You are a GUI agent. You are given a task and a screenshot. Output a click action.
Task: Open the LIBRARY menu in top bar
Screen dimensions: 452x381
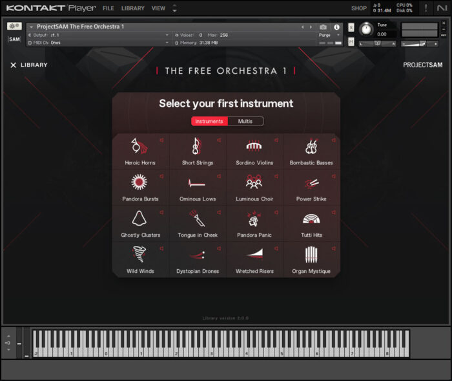[133, 8]
